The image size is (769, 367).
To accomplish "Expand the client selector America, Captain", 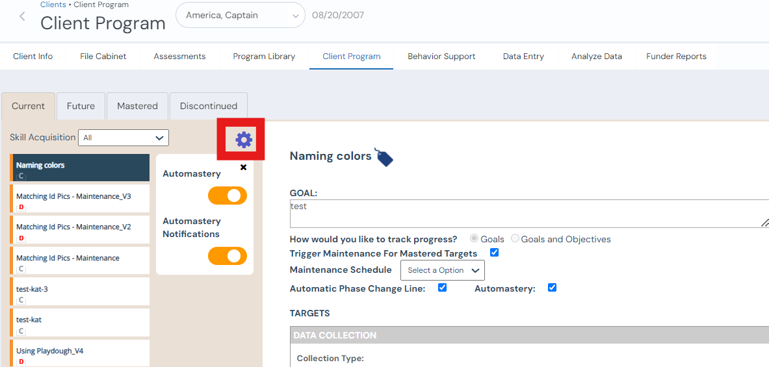I will [240, 16].
